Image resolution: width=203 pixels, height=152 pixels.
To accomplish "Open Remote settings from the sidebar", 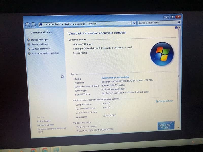I will click(x=40, y=44).
